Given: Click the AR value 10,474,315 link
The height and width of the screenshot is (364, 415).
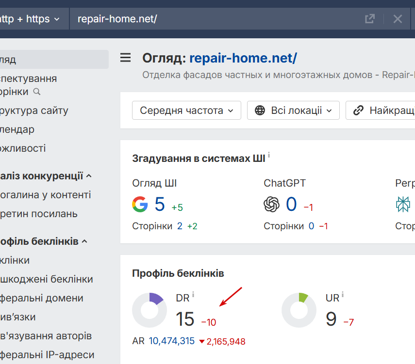Looking at the screenshot, I should pos(171,341).
